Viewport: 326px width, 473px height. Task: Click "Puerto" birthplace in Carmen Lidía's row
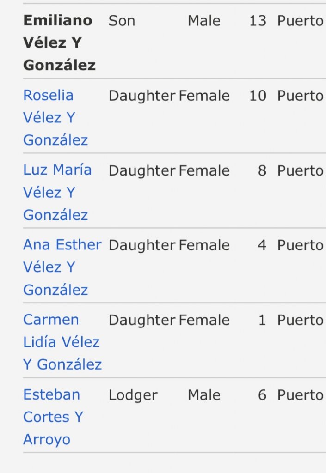pos(300,321)
